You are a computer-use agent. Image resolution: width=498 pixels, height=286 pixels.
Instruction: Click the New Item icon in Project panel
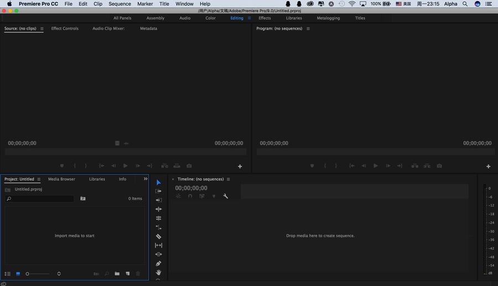[127, 274]
